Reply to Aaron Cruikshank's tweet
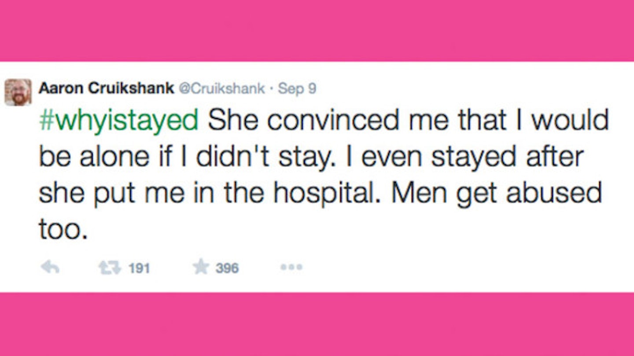Screen dimensions: 634x356 50,268
